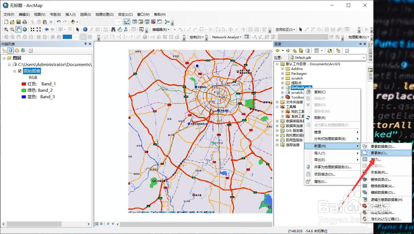
Task: Open an existing map file
Action: (x=12, y=22)
